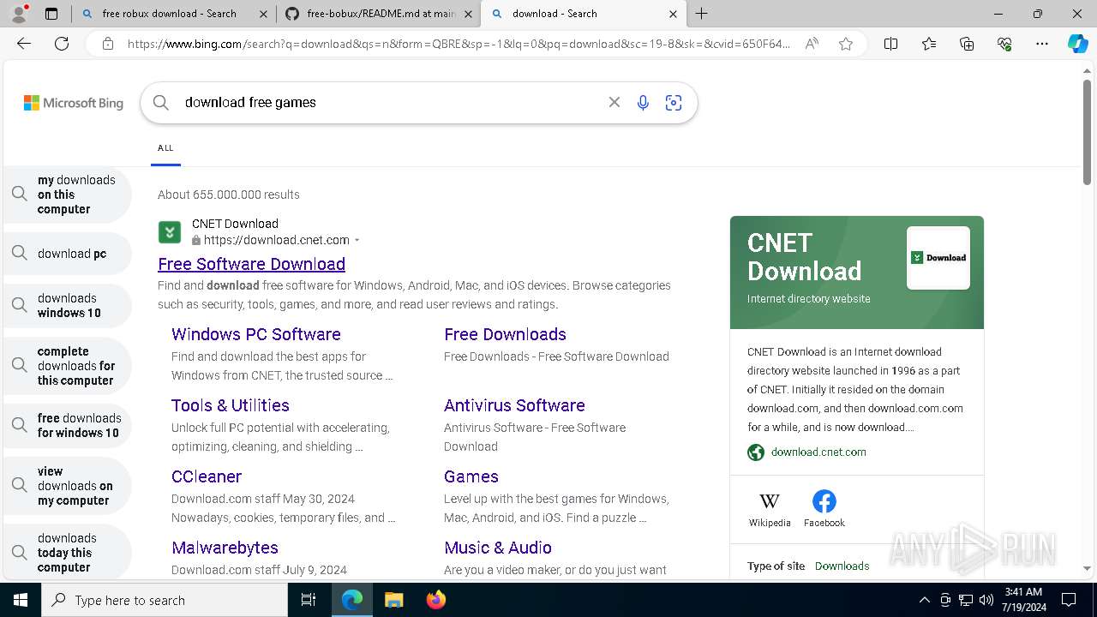Open Browser essentials icon
Image resolution: width=1097 pixels, height=617 pixels.
(1004, 44)
